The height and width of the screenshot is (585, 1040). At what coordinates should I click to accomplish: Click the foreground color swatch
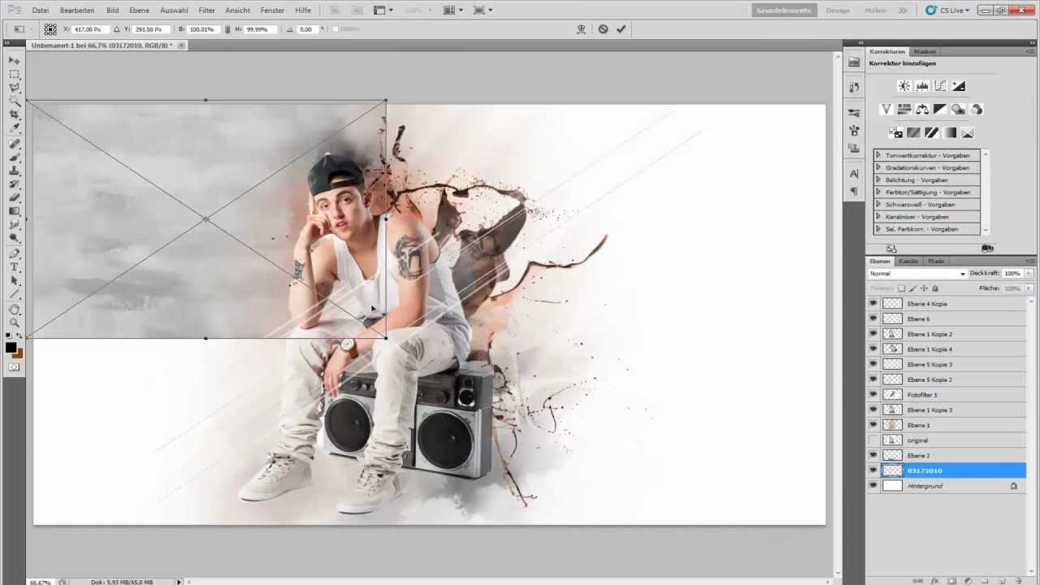[x=11, y=347]
